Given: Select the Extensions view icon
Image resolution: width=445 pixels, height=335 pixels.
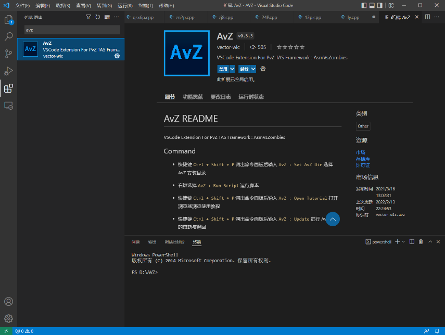Looking at the screenshot, I should click(x=8, y=88).
